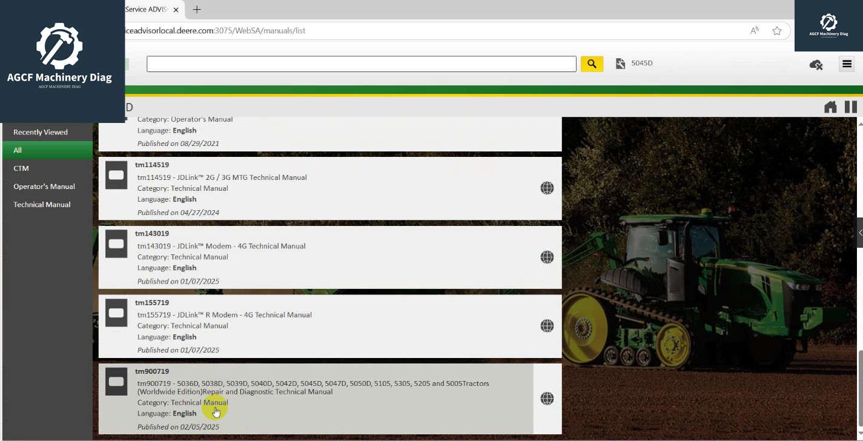Image resolution: width=863 pixels, height=441 pixels.
Task: Open the hamburger menu icon
Action: (847, 64)
